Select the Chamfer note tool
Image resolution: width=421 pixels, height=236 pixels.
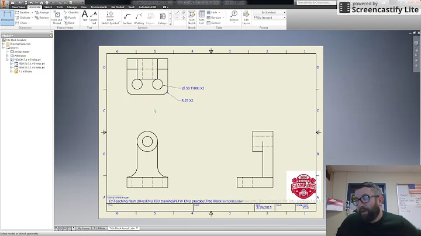pyautogui.click(x=71, y=13)
